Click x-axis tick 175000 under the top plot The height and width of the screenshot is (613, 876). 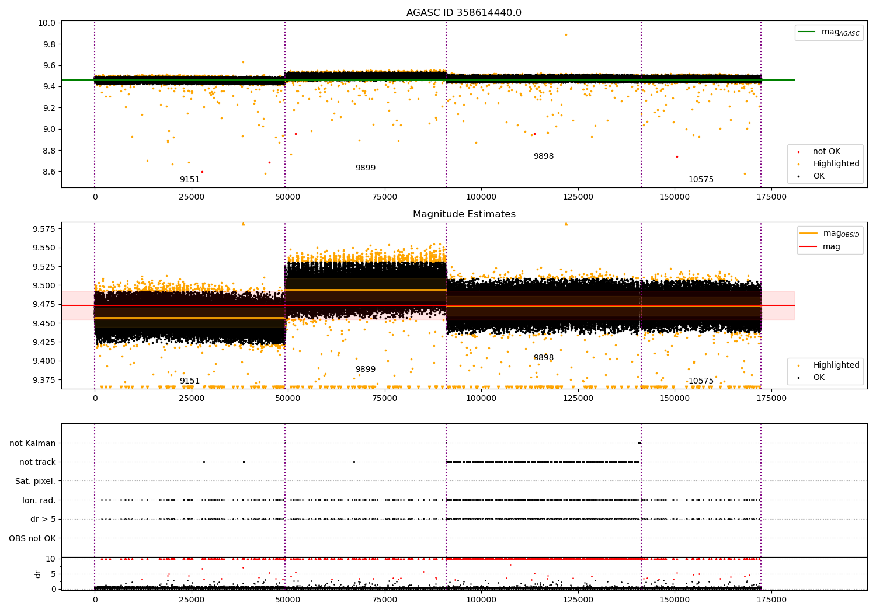[x=771, y=197]
